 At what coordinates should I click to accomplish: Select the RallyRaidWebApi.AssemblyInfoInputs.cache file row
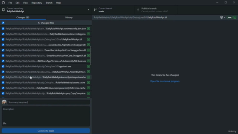point(46,77)
